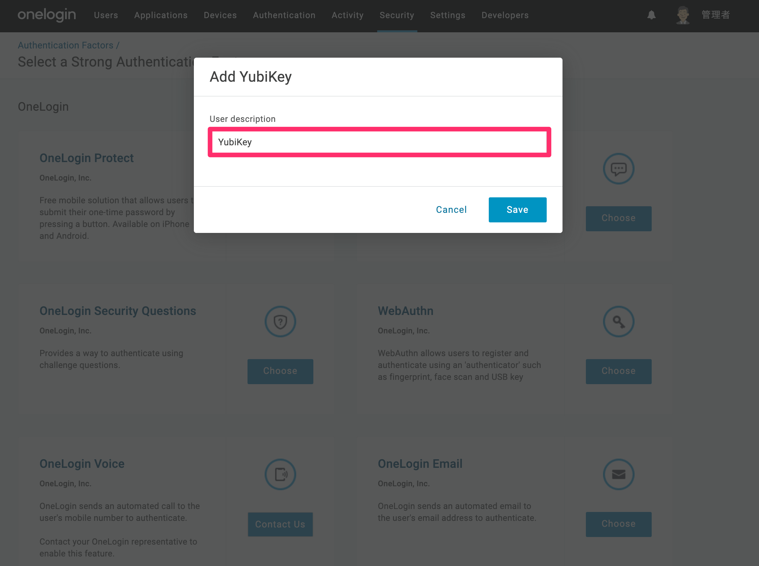Image resolution: width=759 pixels, height=566 pixels.
Task: Focus the User description input field
Action: (x=379, y=142)
